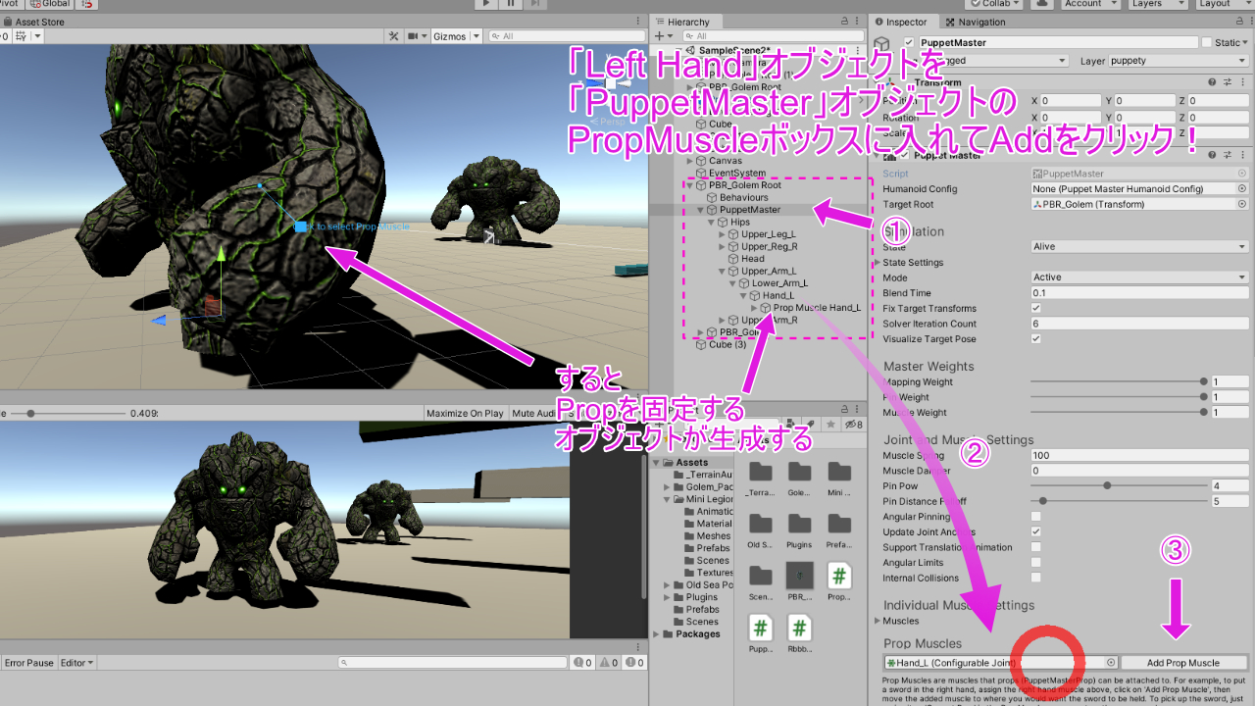The image size is (1255, 706).
Task: Expand the Muscles foldout
Action: (878, 621)
